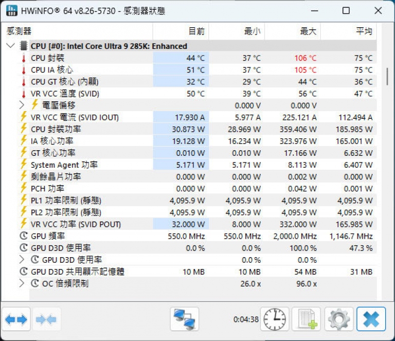Image resolution: width=395 pixels, height=341 pixels.
Task: Click clock icon for GPU 頻率
Action: (x=24, y=236)
